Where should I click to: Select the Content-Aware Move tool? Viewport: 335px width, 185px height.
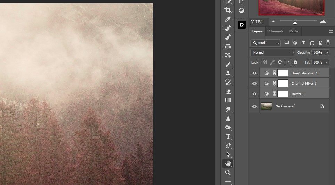228,55
